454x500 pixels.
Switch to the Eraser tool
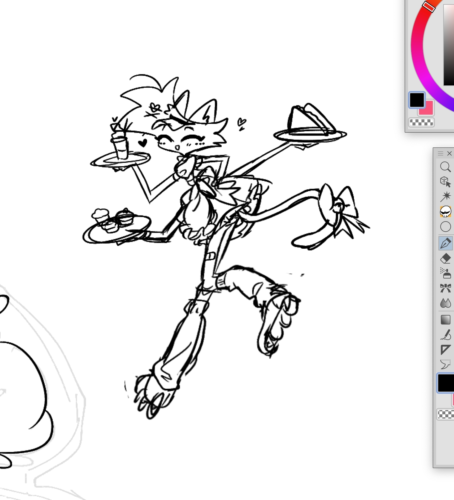(445, 259)
